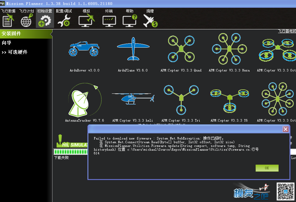The image size is (296, 202).
Task: Open the 飞行计划 flight plan globe icon
Action: 27,21
